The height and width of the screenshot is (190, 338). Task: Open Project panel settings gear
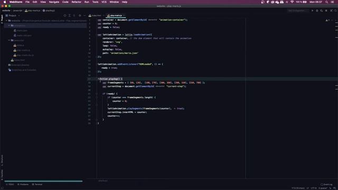coord(80,15)
